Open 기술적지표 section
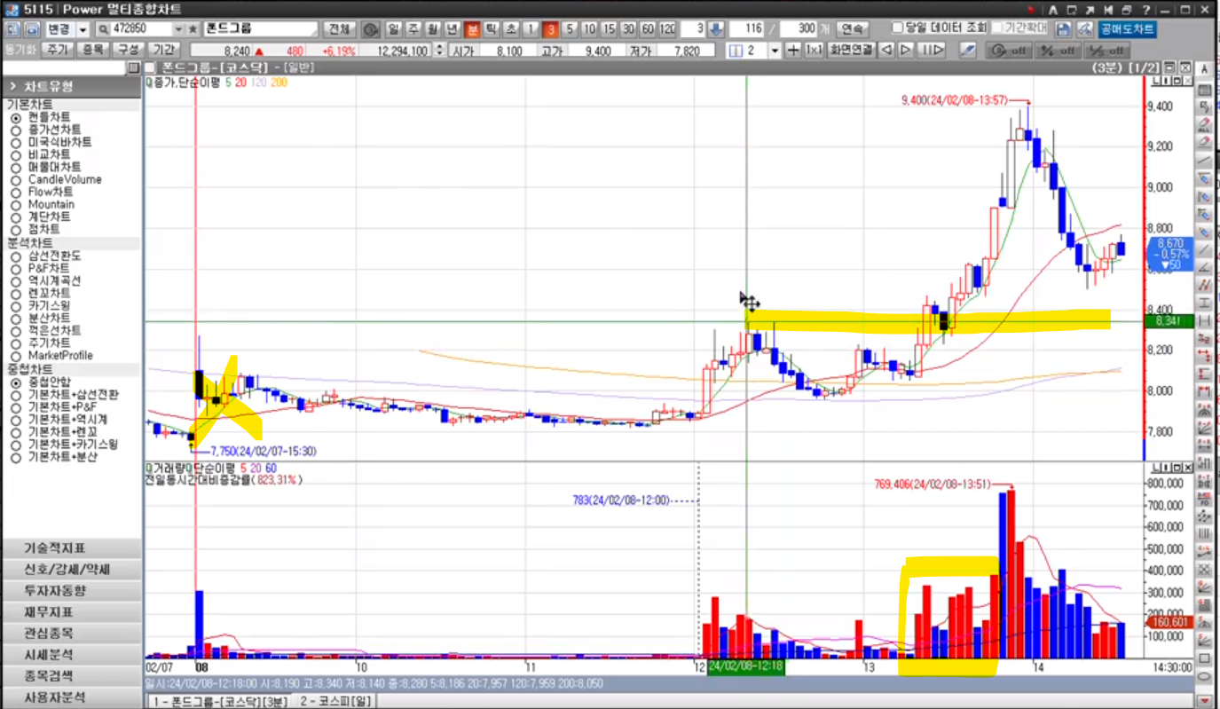 (71, 548)
